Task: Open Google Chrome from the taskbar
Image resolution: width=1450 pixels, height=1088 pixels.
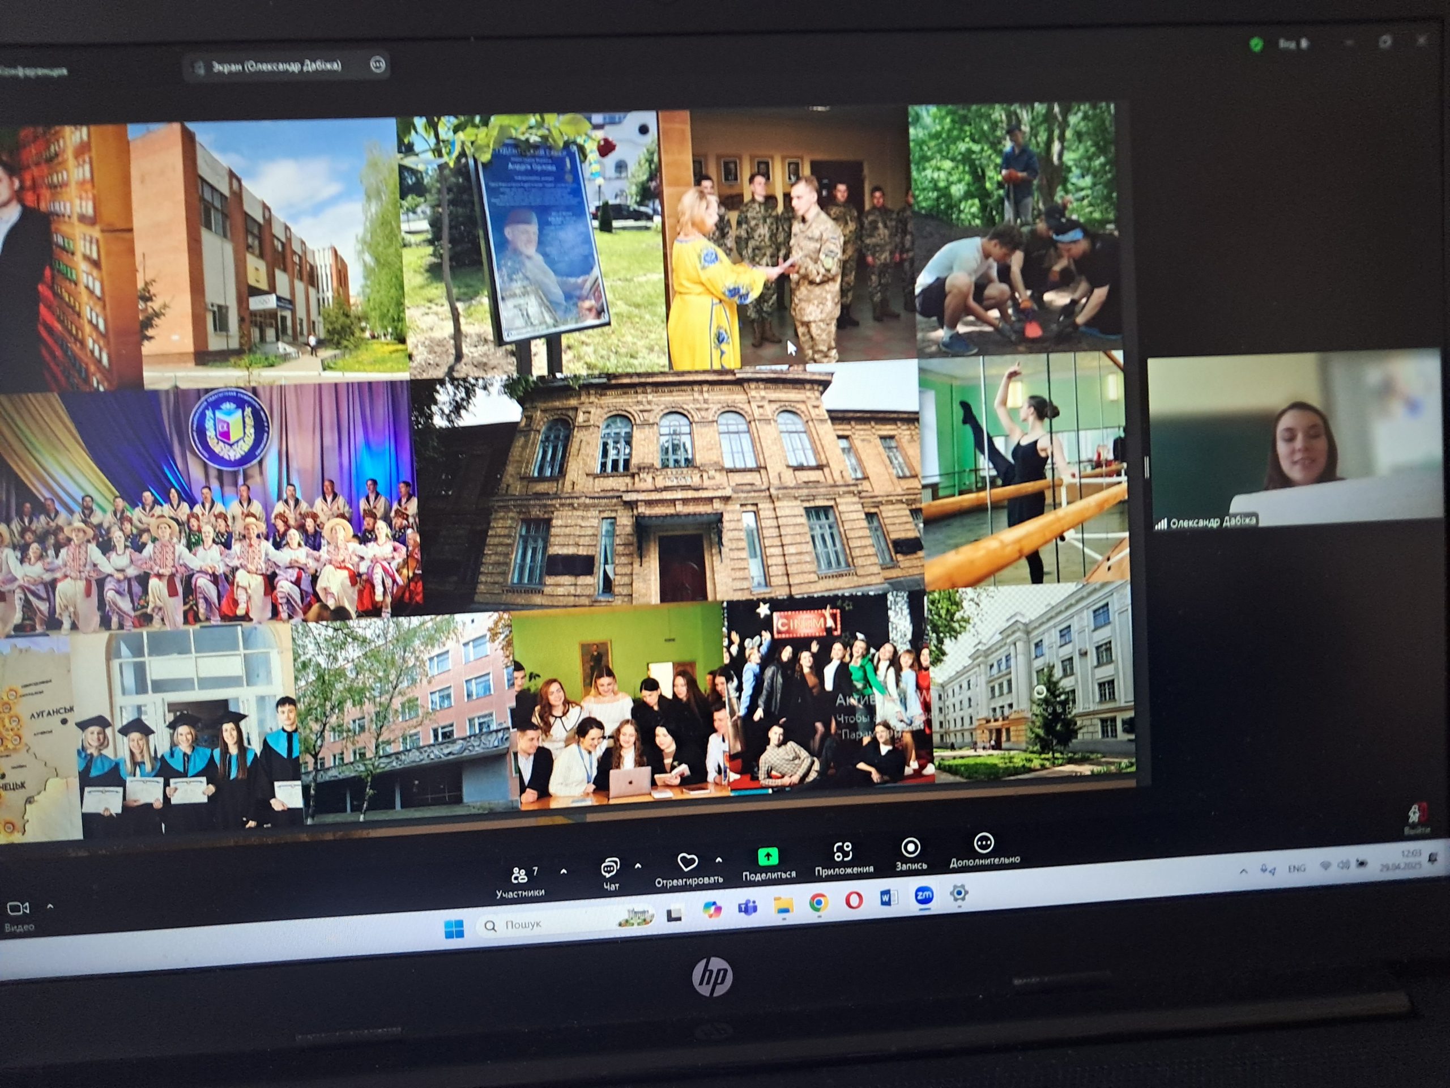Action: tap(817, 903)
